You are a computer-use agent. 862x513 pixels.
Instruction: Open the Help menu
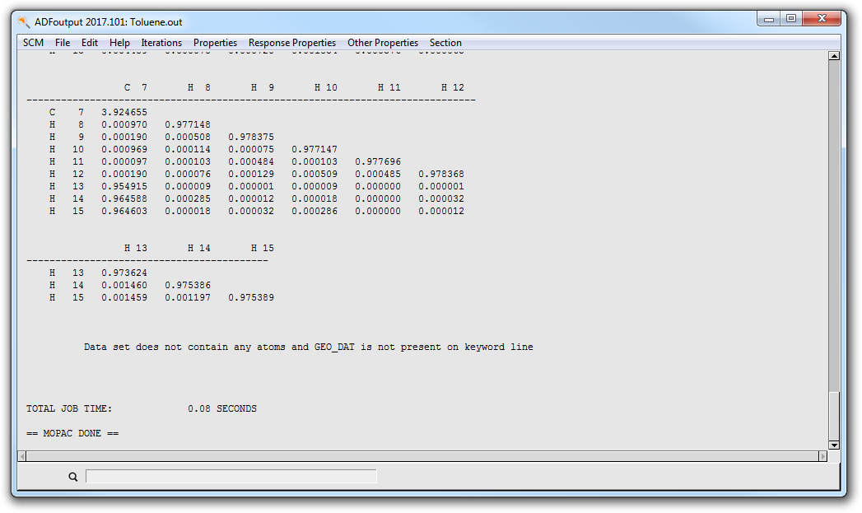point(119,43)
